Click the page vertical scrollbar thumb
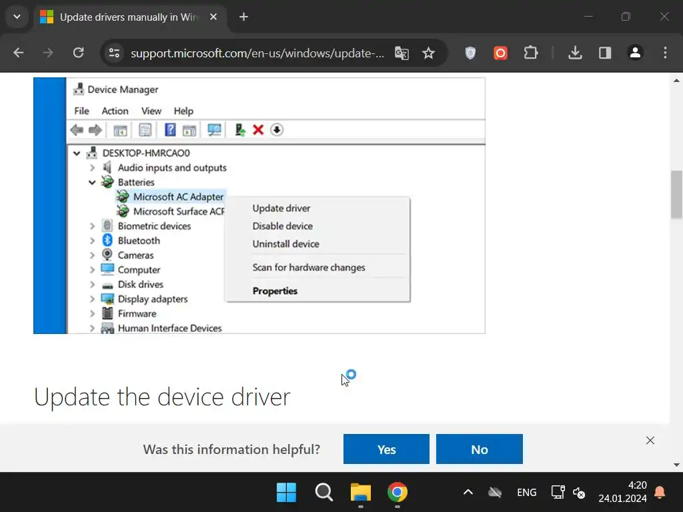 click(x=676, y=194)
